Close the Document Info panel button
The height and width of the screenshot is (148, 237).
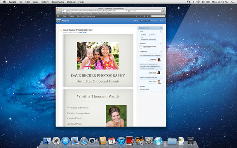pos(161,28)
